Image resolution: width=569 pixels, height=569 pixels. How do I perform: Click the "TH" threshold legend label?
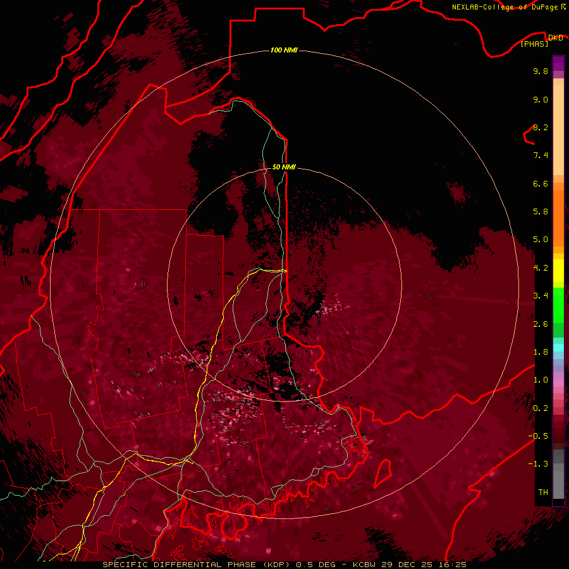click(x=543, y=493)
